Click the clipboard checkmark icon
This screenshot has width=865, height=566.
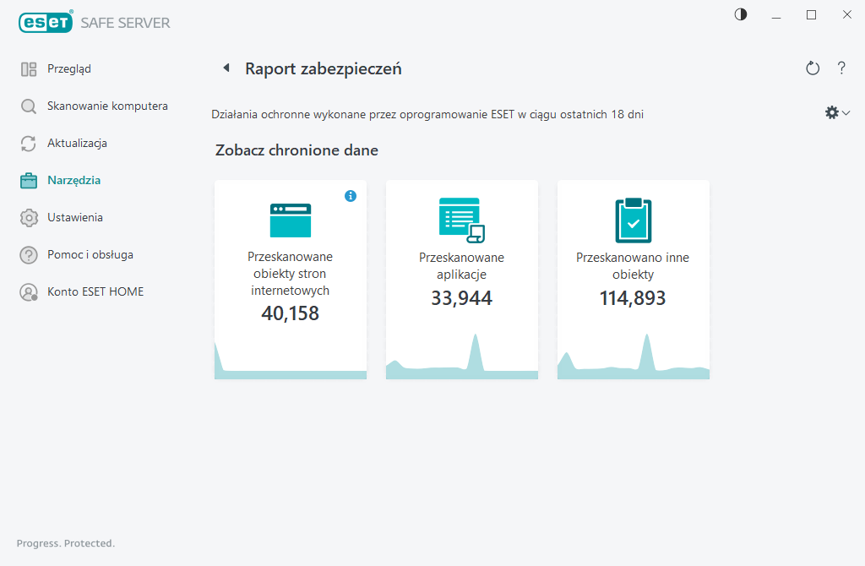coord(633,220)
